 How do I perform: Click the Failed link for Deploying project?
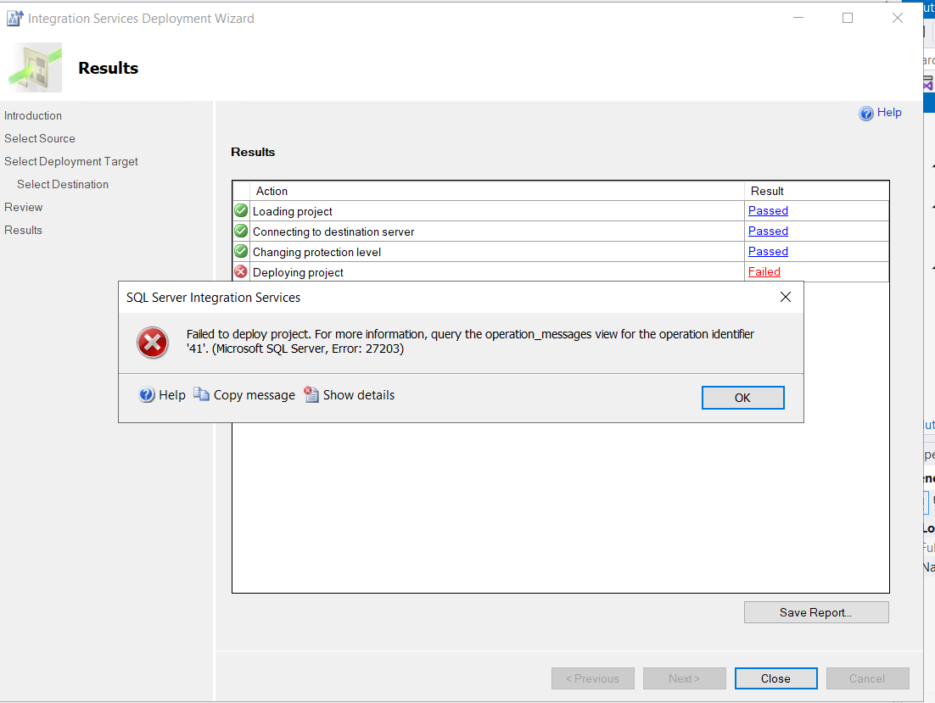tap(764, 271)
